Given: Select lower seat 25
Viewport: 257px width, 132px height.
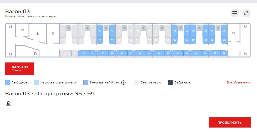Looking at the screenshot, I should pyautogui.click(x=175, y=40).
